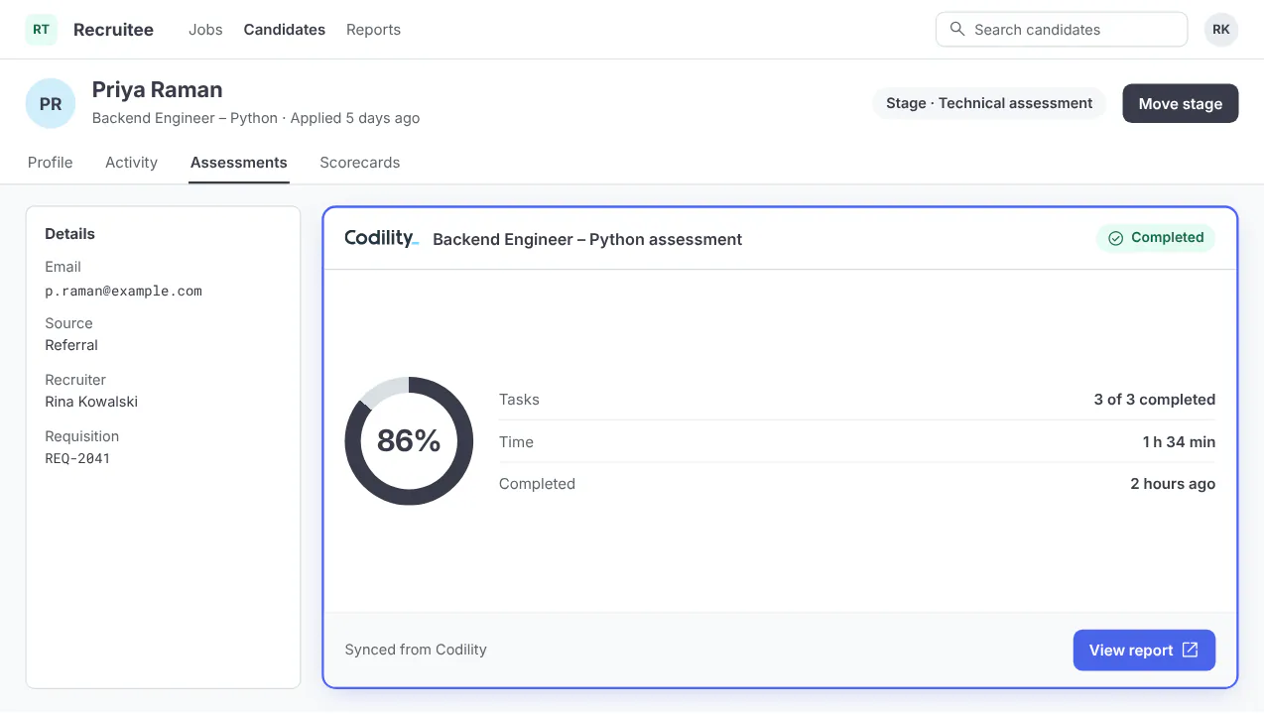This screenshot has height=714, width=1264.
Task: Select the Assessments tab
Action: click(239, 163)
